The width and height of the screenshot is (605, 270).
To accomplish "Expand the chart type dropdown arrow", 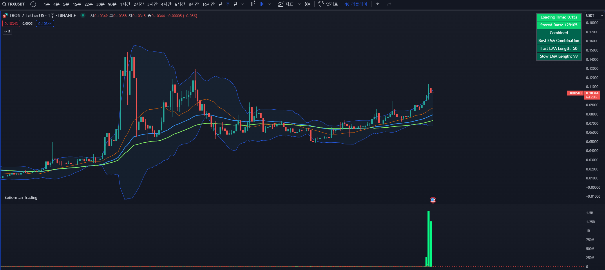I will [270, 4].
